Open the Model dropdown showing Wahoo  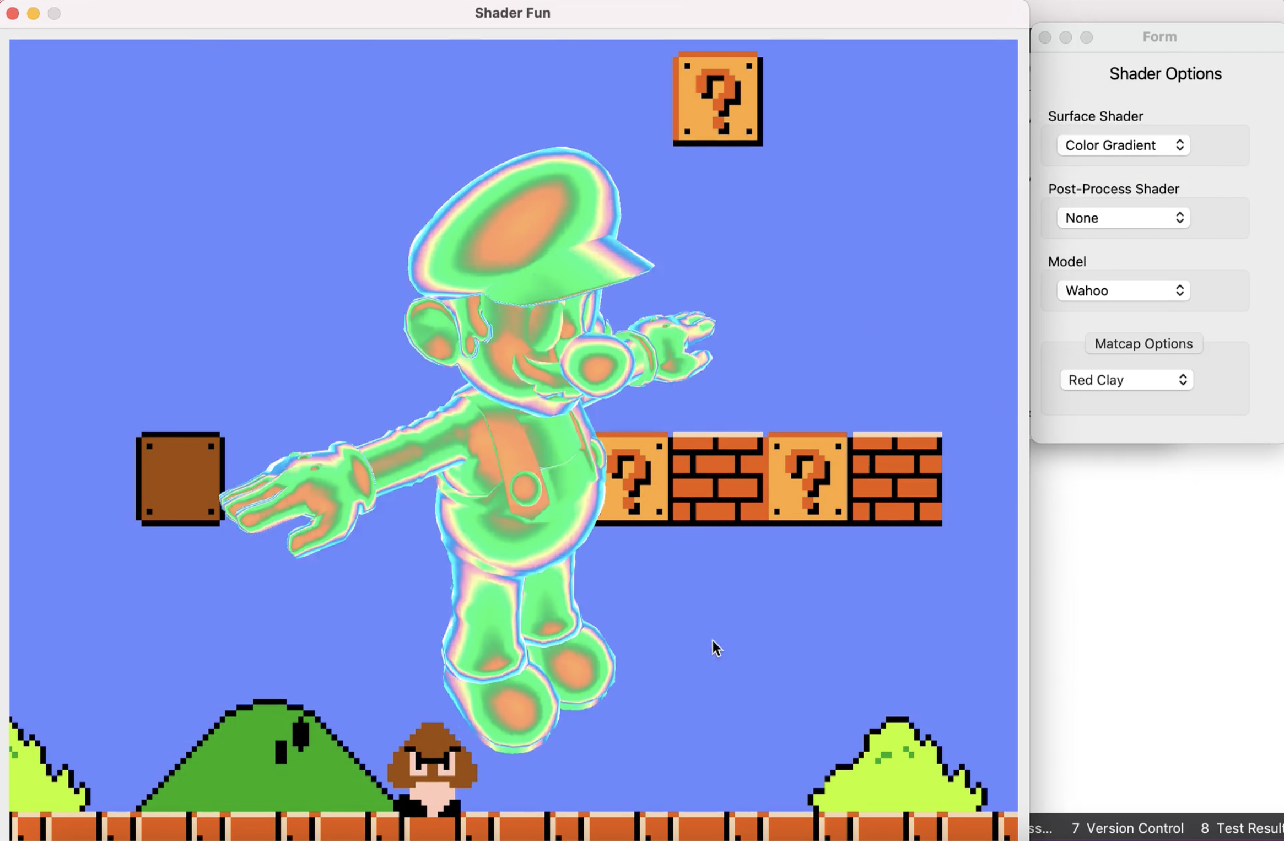[1124, 291]
